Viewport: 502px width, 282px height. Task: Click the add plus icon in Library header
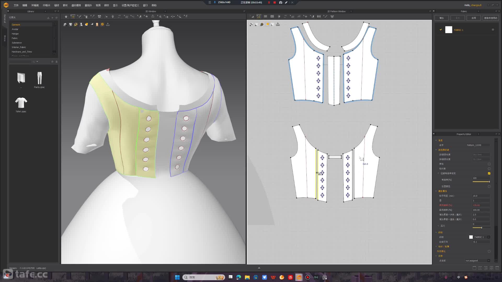(52, 17)
